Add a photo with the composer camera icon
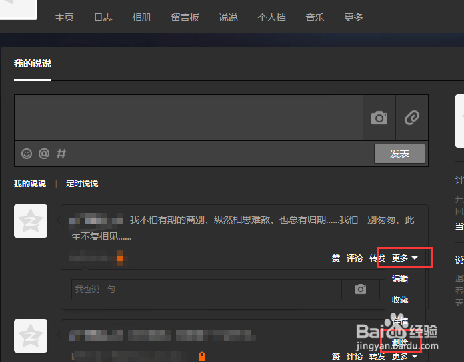 tap(379, 118)
